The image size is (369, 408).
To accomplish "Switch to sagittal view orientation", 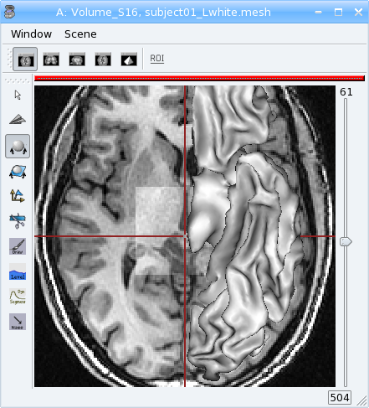I will click(77, 59).
